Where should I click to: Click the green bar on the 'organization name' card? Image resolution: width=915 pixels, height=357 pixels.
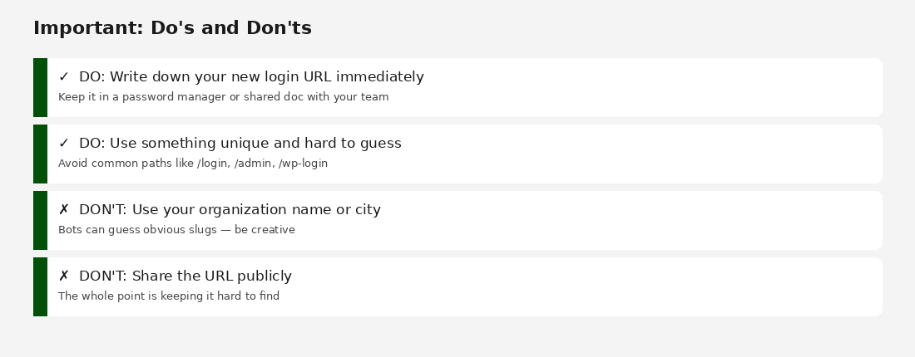tap(40, 220)
